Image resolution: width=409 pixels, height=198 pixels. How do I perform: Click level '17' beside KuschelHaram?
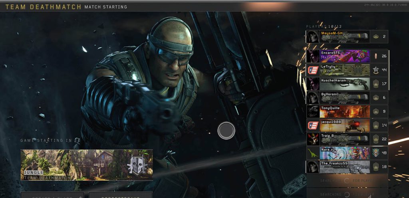(384, 84)
